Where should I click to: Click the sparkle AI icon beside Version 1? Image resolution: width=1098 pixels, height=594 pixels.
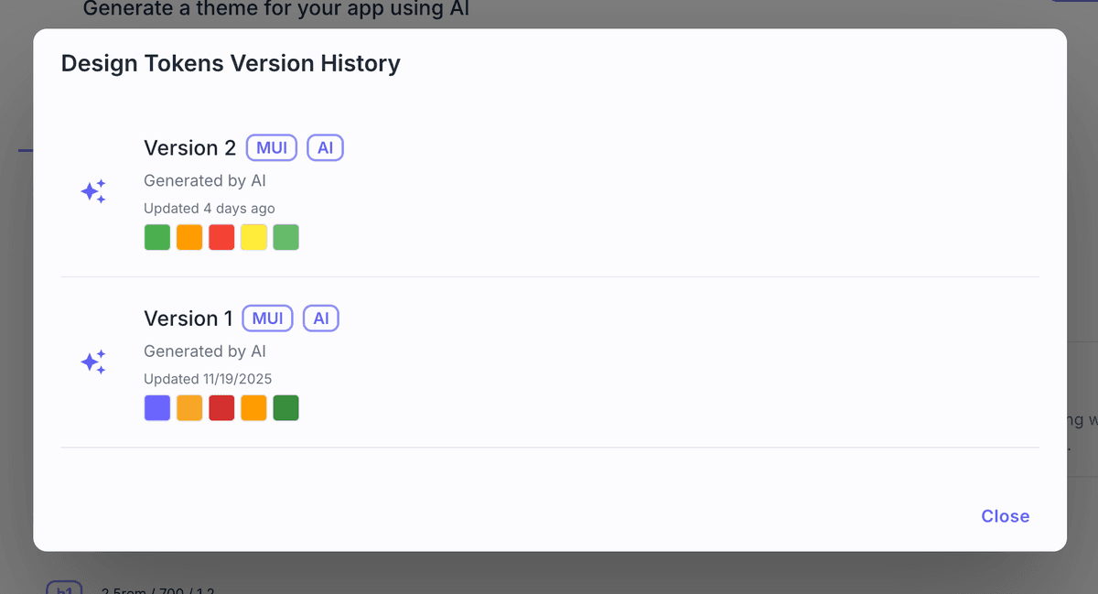(93, 362)
